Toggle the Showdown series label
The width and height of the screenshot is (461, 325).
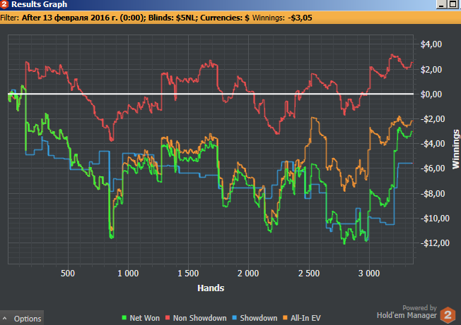(x=259, y=318)
